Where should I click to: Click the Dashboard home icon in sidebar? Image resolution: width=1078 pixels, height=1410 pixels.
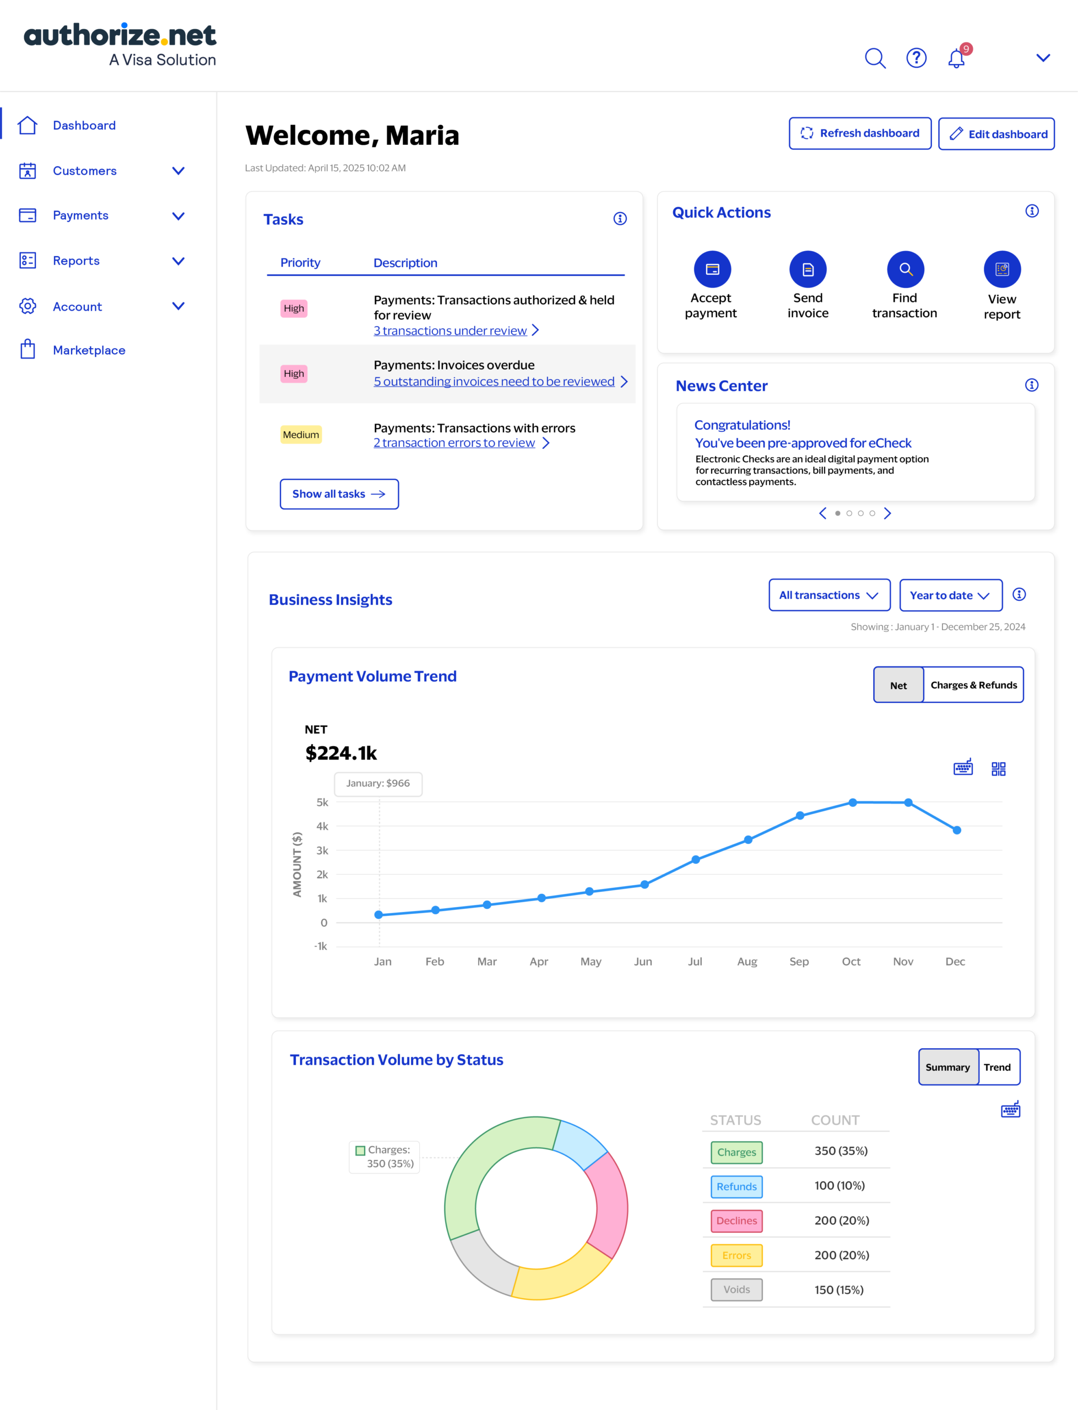click(x=28, y=125)
